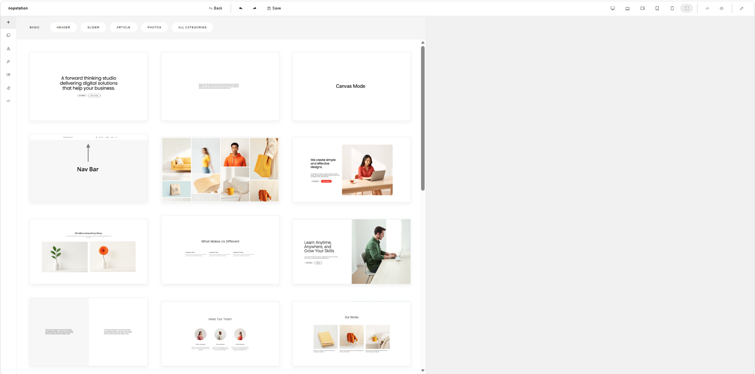Viewport: 755px width, 374px height.
Task: Click the overlapping circles icon in sidebar
Action: (x=8, y=74)
